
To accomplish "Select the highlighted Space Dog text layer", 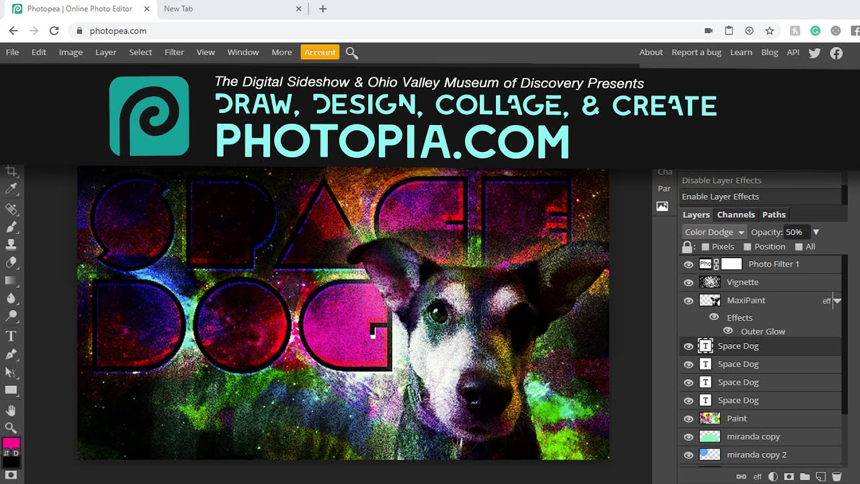I will pos(760,346).
